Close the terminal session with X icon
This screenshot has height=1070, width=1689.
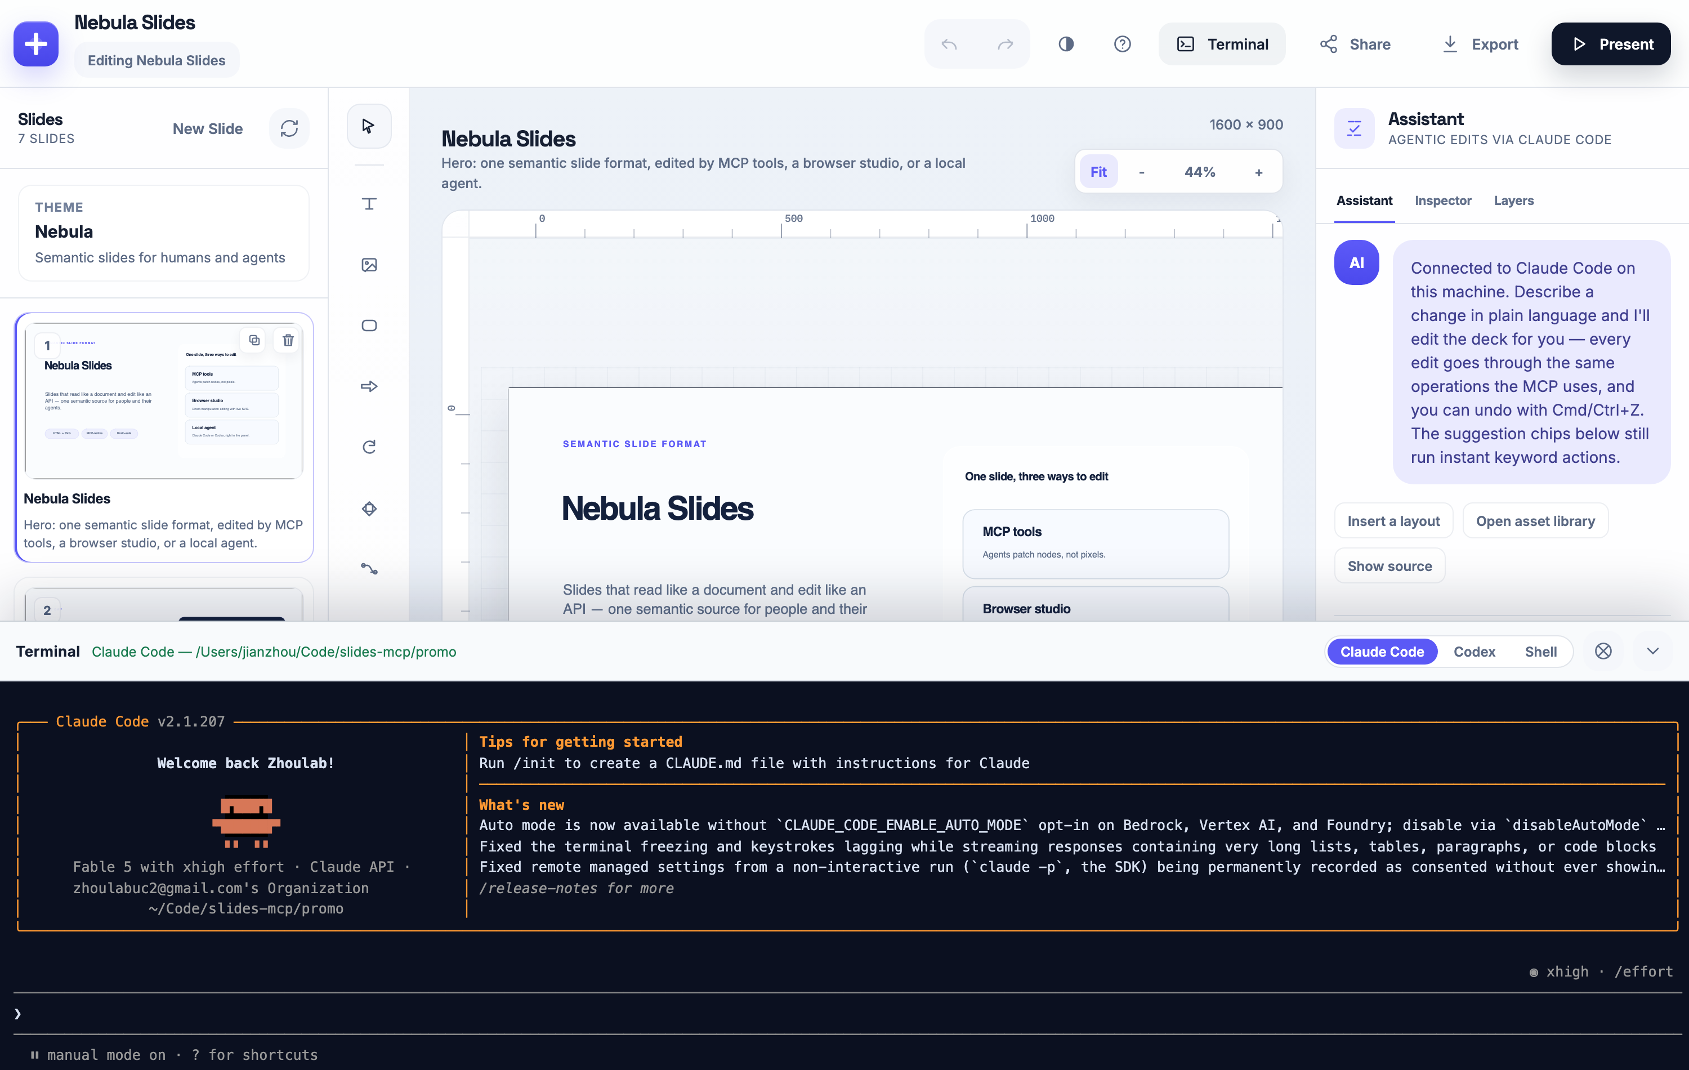point(1603,651)
